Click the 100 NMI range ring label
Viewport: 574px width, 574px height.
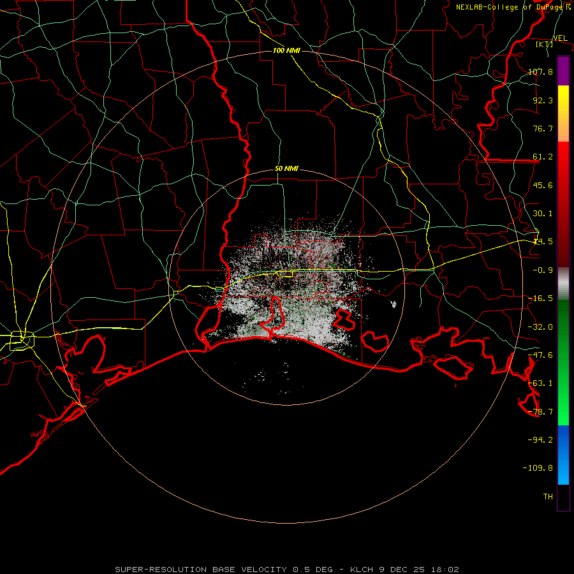tap(286, 50)
